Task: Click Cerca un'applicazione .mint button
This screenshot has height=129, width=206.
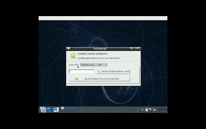Action: point(113,71)
